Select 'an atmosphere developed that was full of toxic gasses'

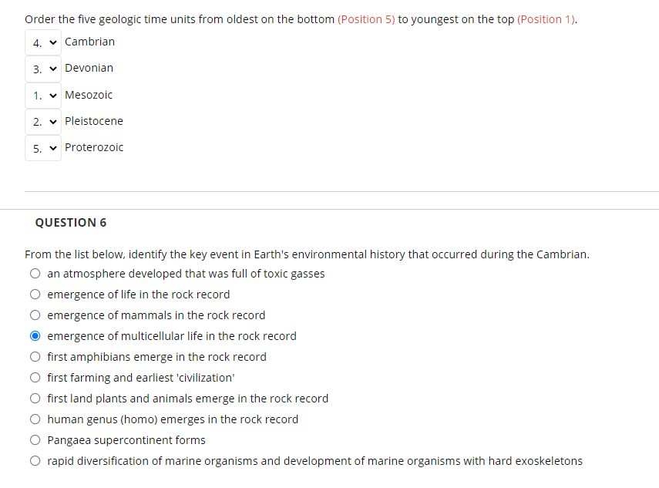pos(35,273)
